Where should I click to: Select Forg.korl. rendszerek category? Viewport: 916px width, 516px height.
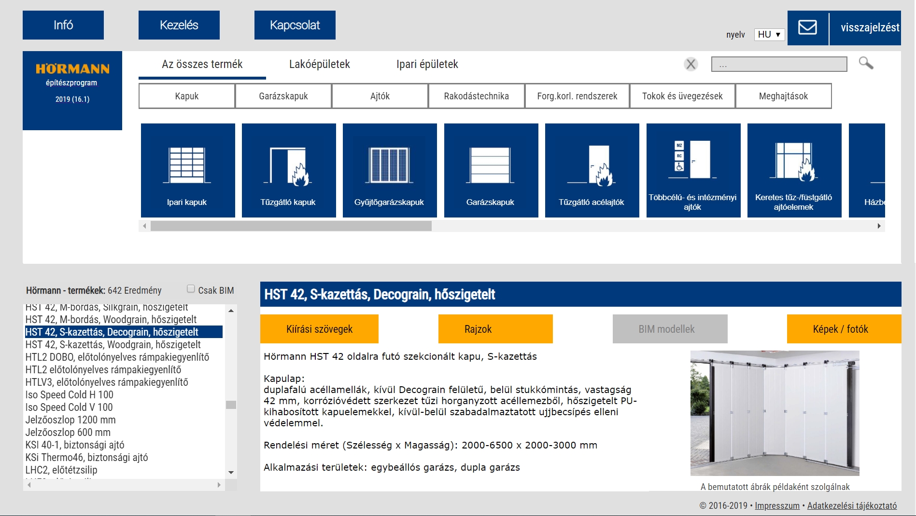(577, 96)
